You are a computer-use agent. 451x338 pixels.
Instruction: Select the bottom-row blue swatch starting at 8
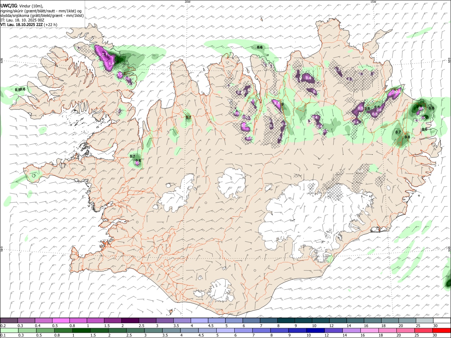[279, 331]
